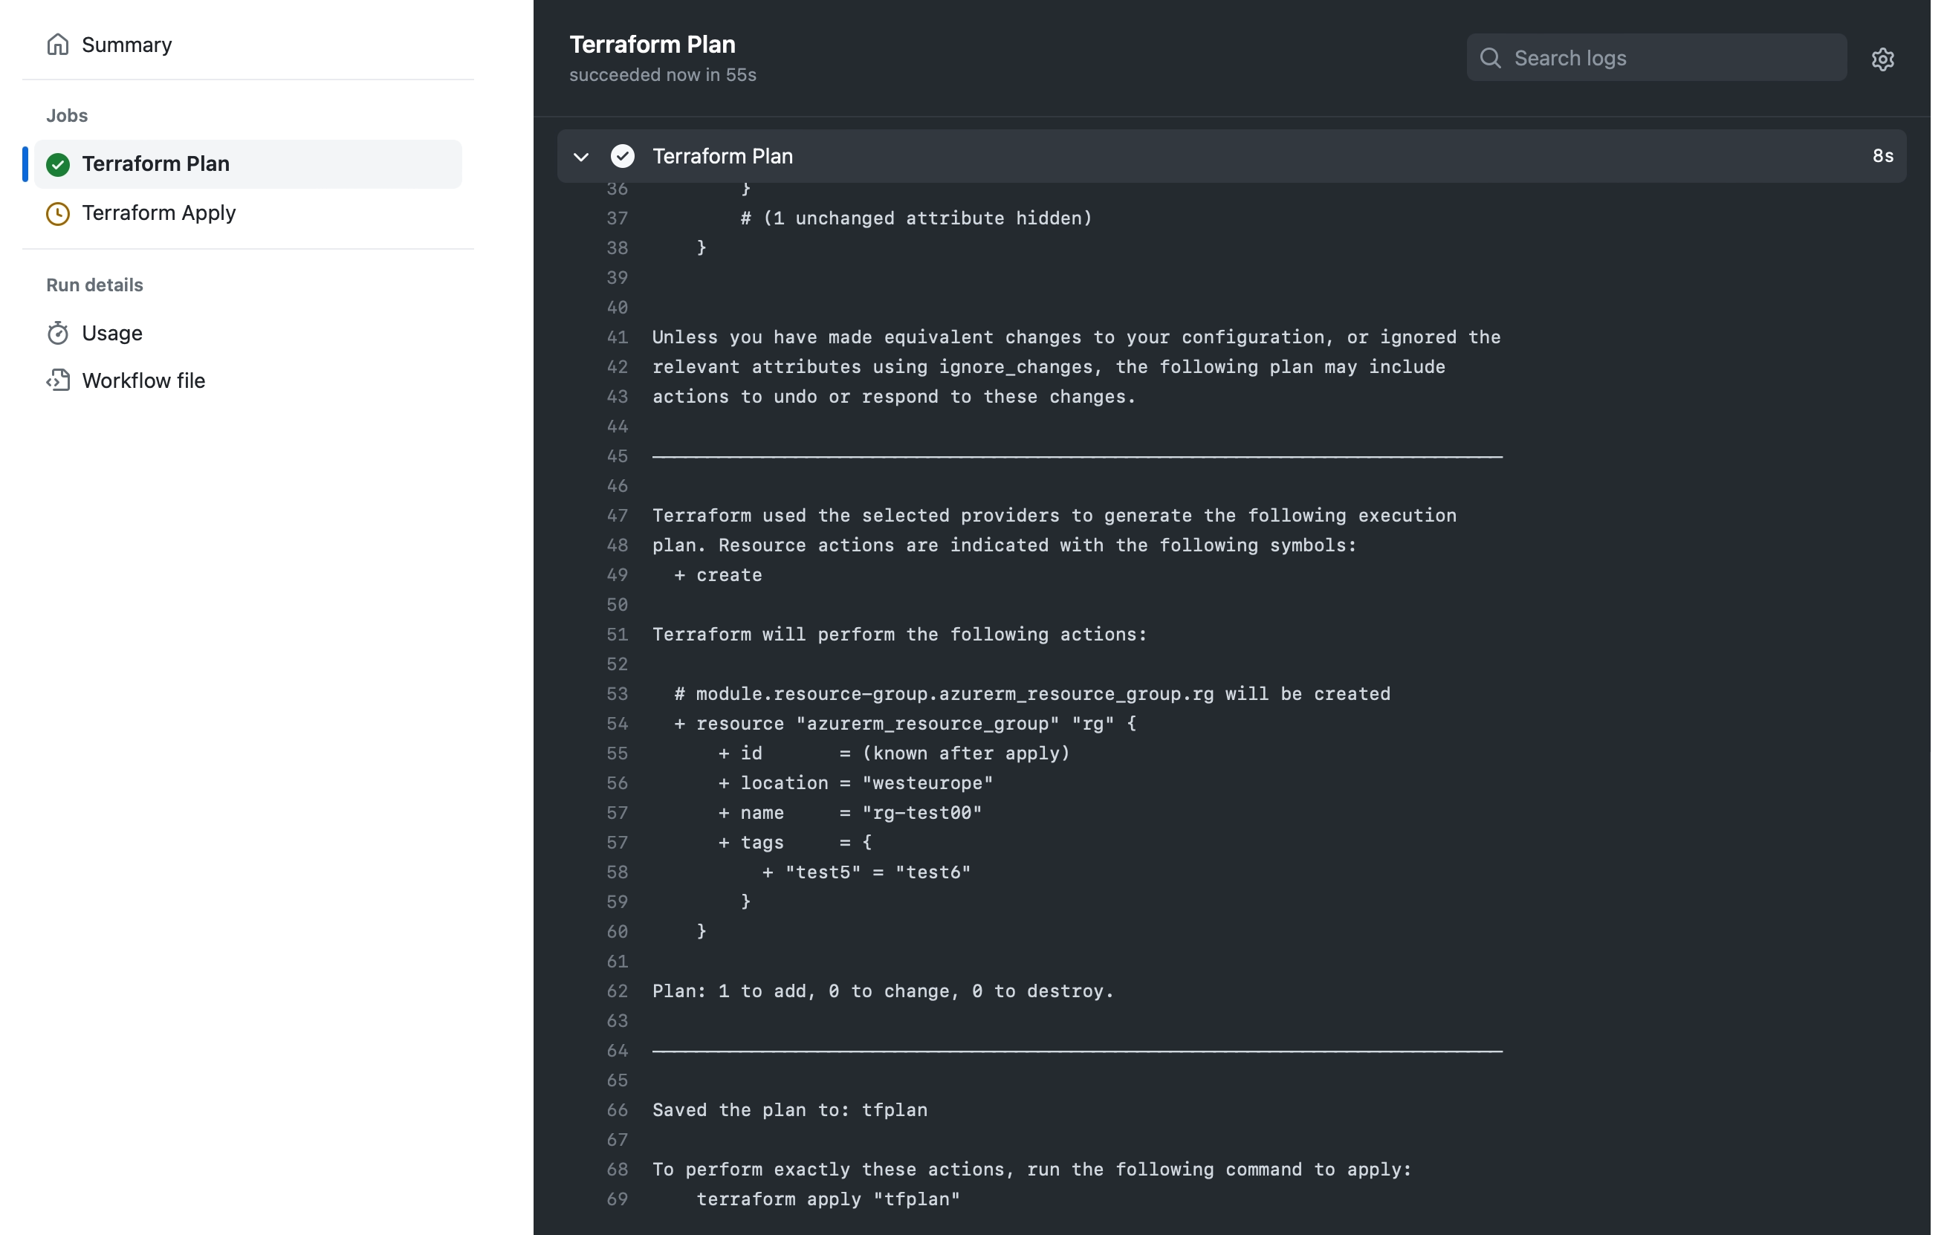Click the text 'Plan: 1 to add, 0 to change, 0 to destroy.'
Screen dimensions: 1947x1235
point(883,992)
